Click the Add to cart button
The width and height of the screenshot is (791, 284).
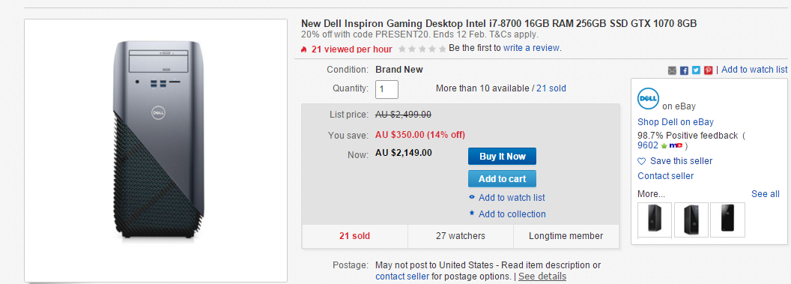pyautogui.click(x=502, y=178)
